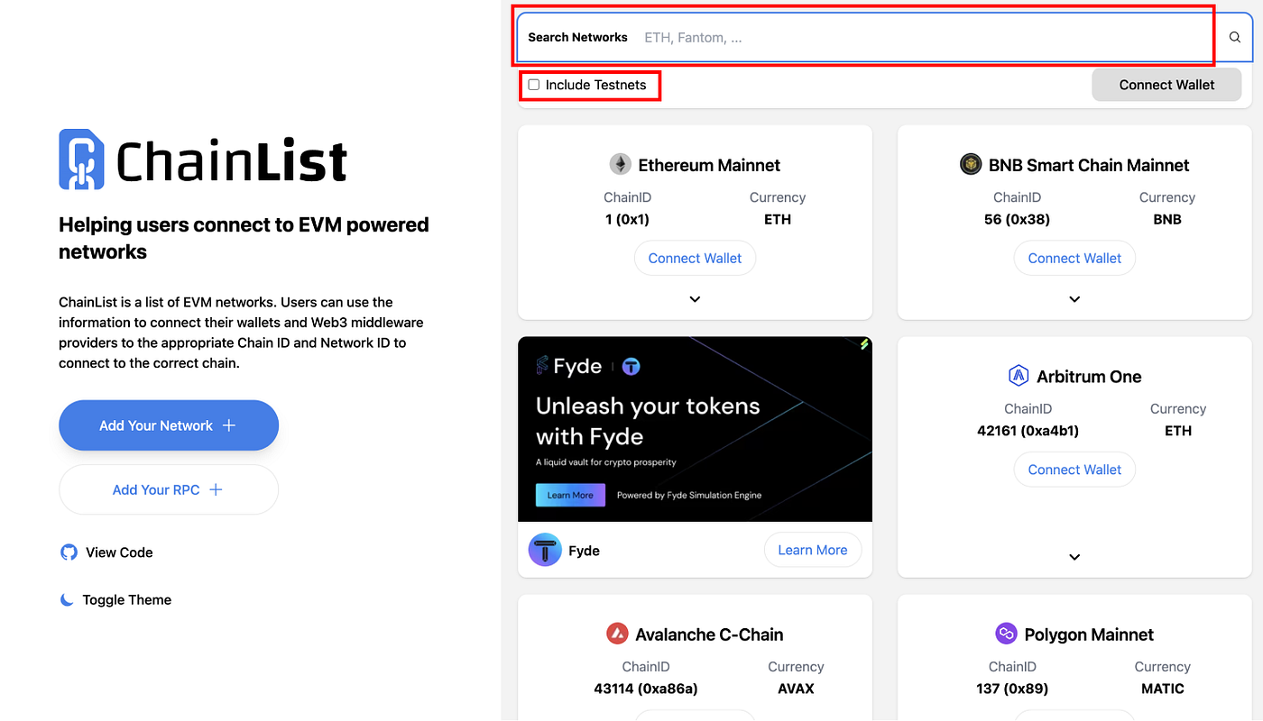Viewport: 1263px width, 721px height.
Task: Click the ChainList chain logo icon
Action: pos(82,160)
